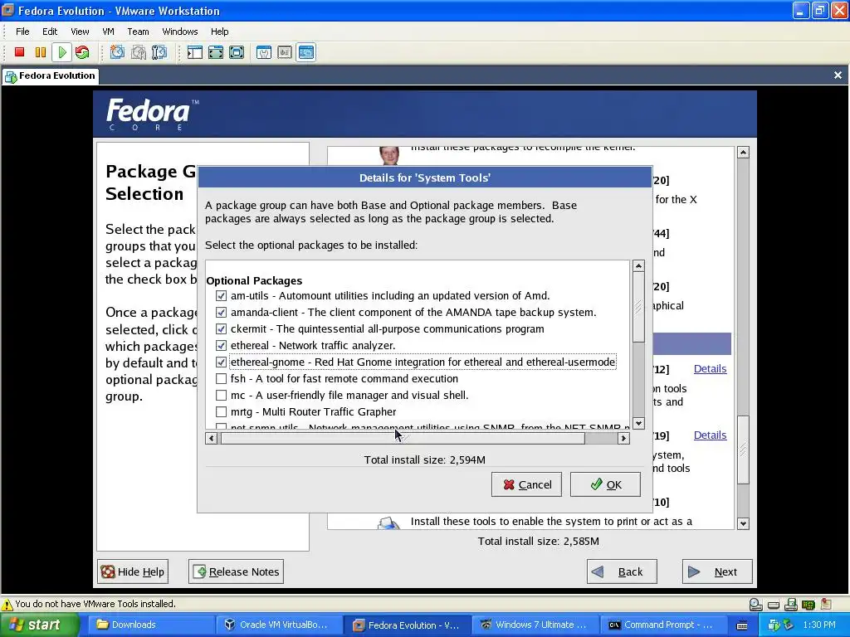Click the Cancel button in the details dialog
Image resolution: width=850 pixels, height=637 pixels.
pyautogui.click(x=526, y=484)
